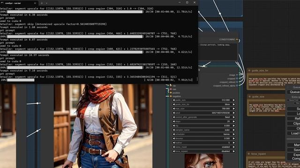Open a new terminal tab with plus

(42, 3)
